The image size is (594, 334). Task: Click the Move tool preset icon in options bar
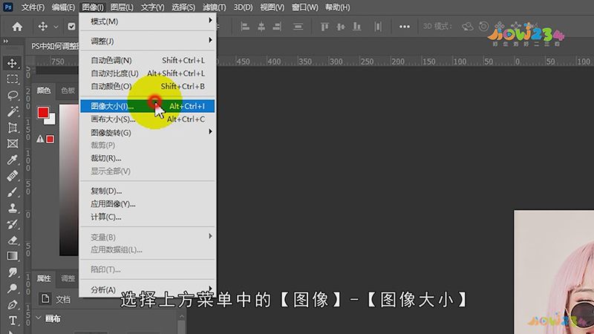pyautogui.click(x=42, y=26)
